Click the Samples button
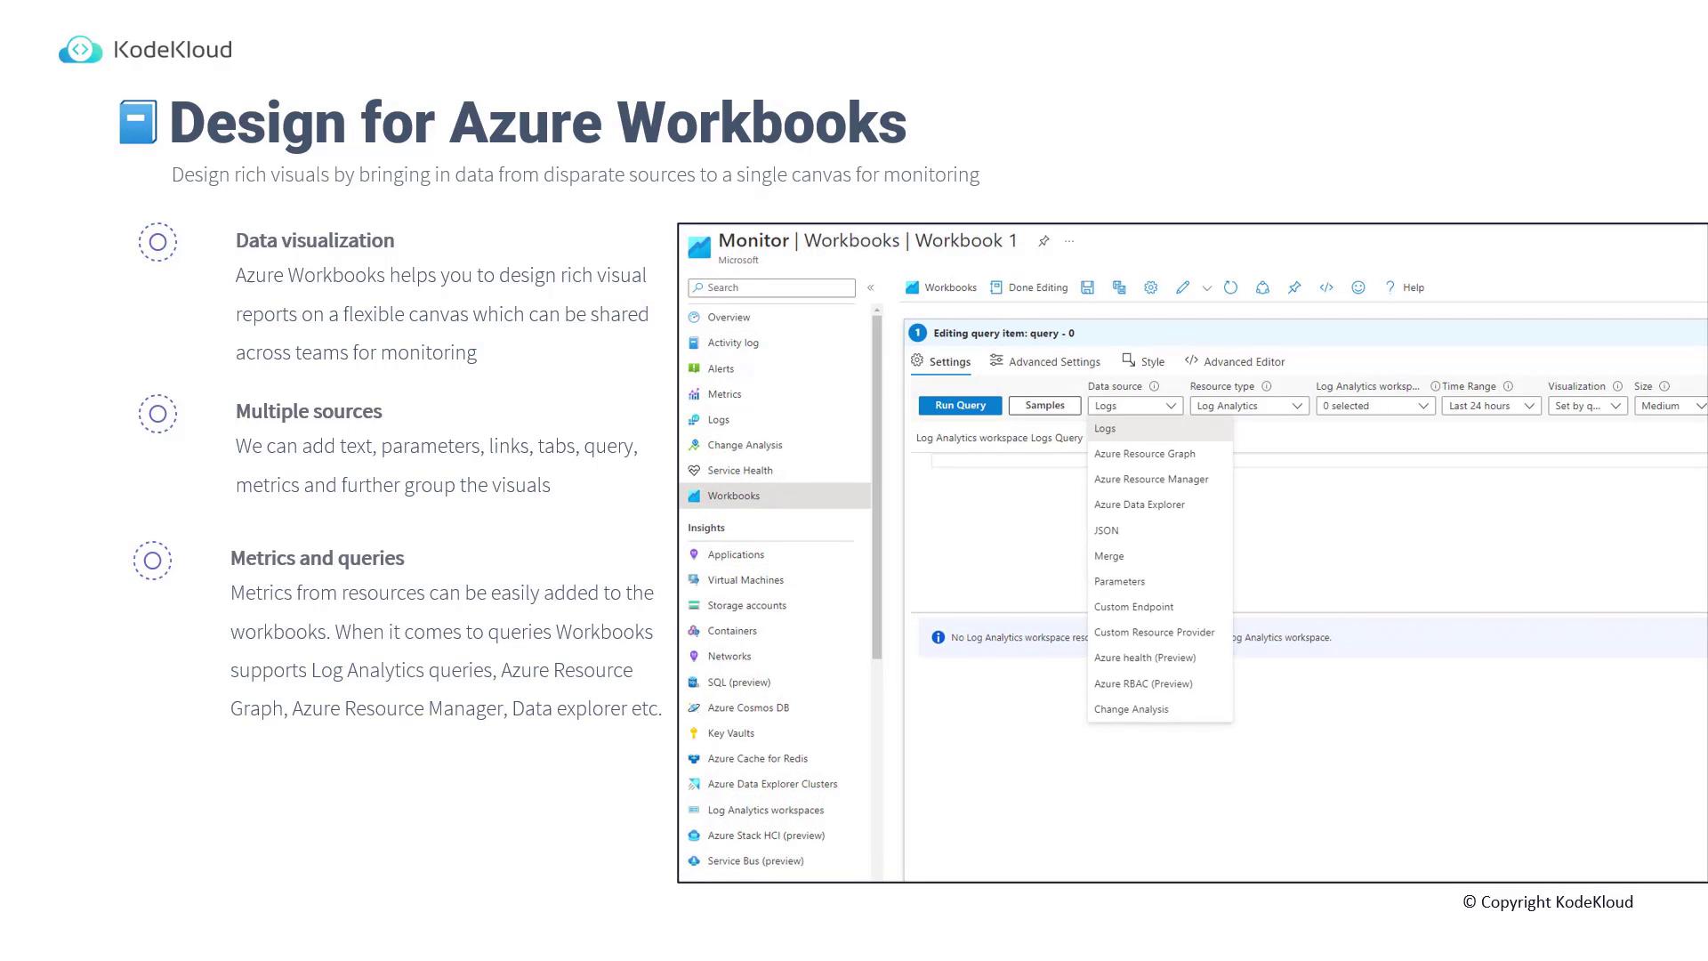This screenshot has width=1708, height=961. click(1044, 406)
